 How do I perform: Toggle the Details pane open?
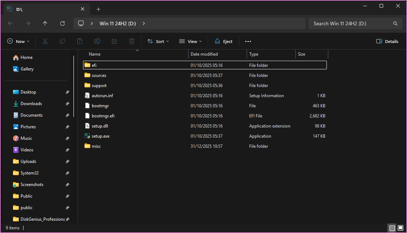click(x=387, y=41)
